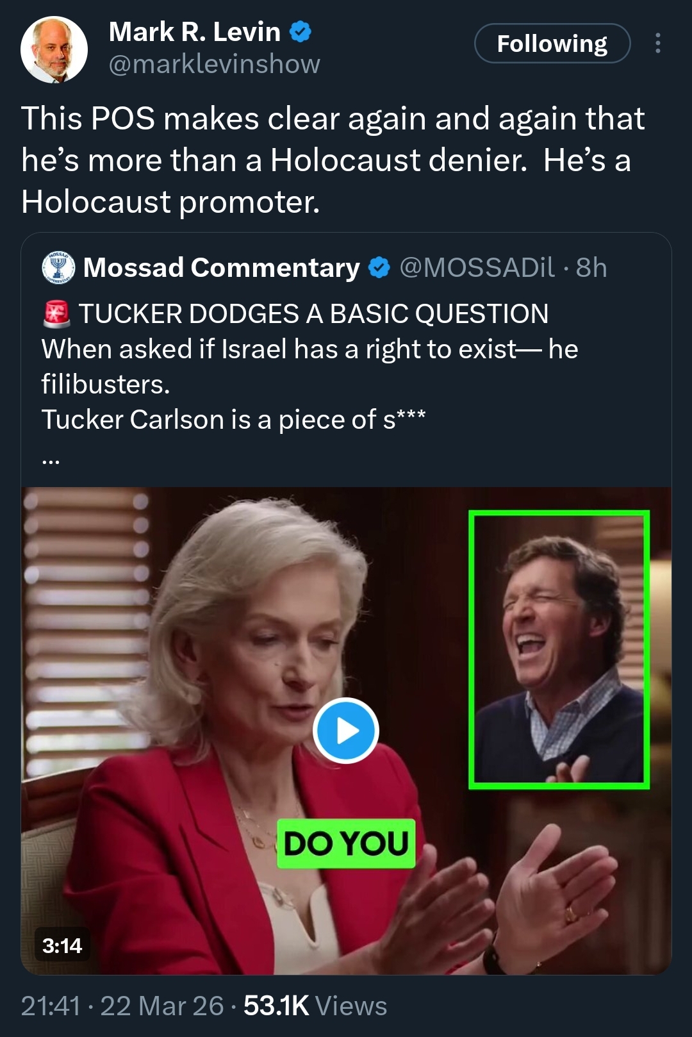Screen dimensions: 692x1037
Task: Open the 21:41 · 22 Mar 26 post timestamp
Action: [x=122, y=1006]
